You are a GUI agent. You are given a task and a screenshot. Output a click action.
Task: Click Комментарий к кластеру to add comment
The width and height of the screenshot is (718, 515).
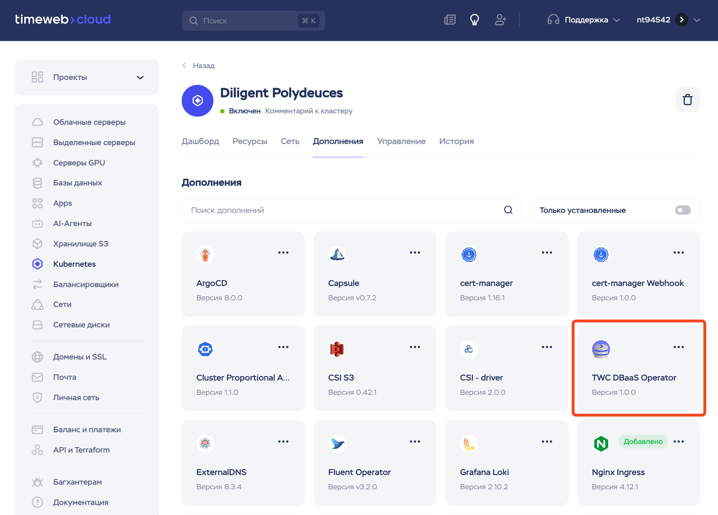[309, 111]
